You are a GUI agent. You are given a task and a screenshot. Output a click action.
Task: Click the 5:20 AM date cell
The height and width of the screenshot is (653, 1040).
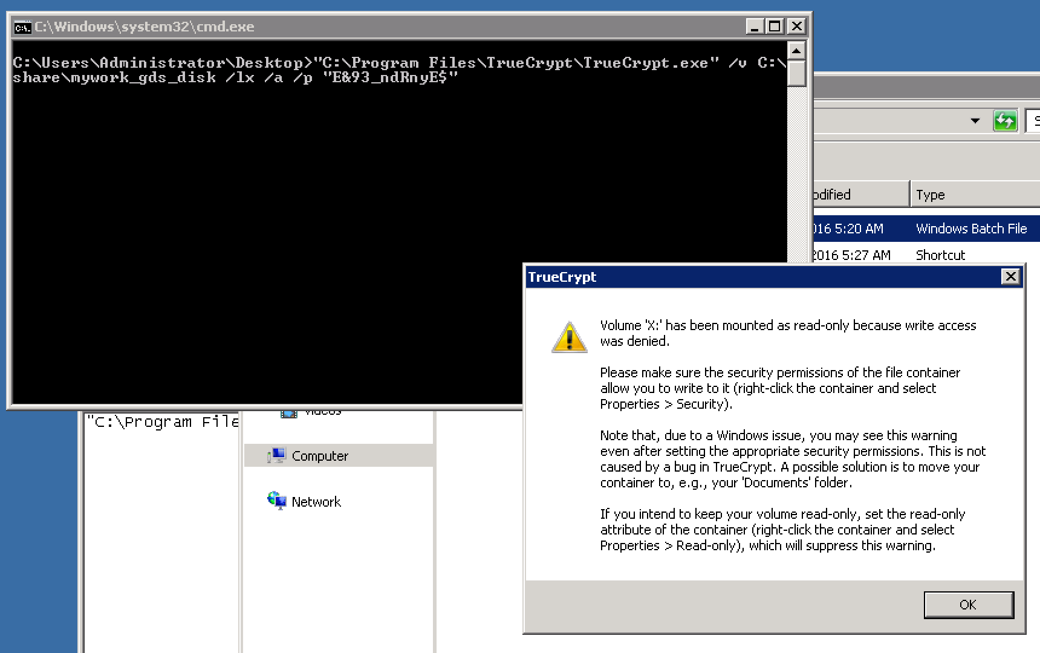[848, 229]
